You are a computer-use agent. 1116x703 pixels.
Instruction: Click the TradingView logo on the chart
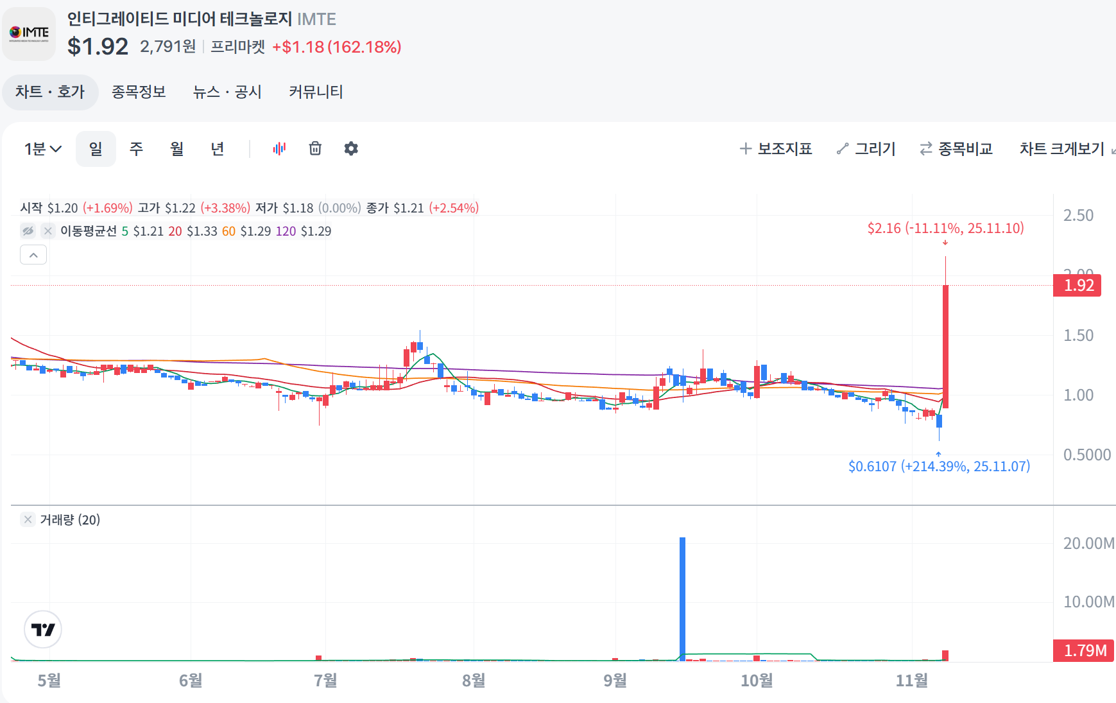point(42,630)
